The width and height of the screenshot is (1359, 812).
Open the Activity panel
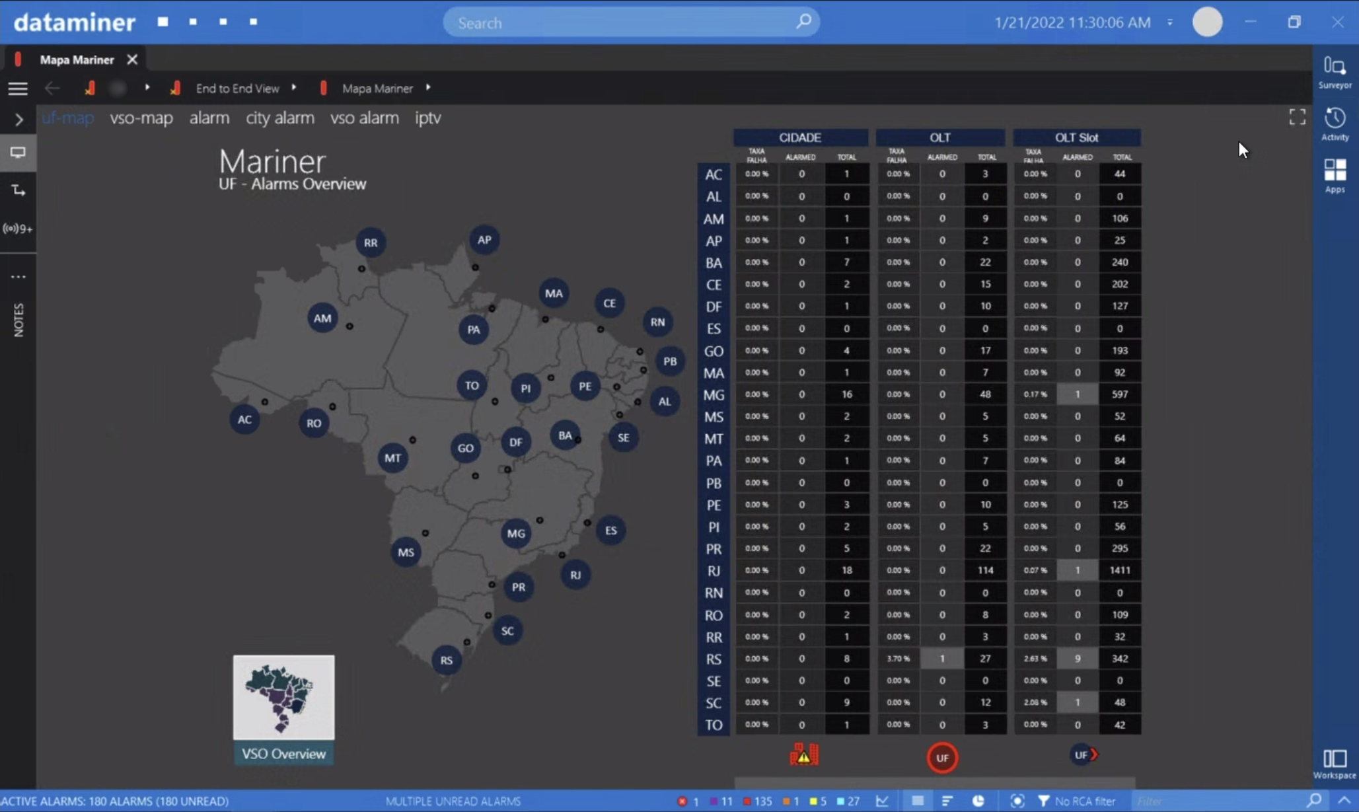click(x=1335, y=124)
